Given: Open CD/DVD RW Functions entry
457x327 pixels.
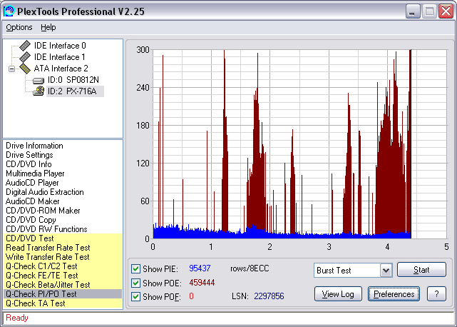Looking at the screenshot, I should (x=46, y=229).
